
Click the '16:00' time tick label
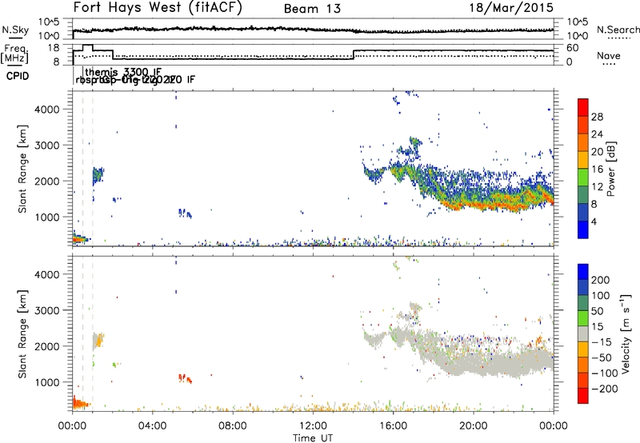point(393,426)
